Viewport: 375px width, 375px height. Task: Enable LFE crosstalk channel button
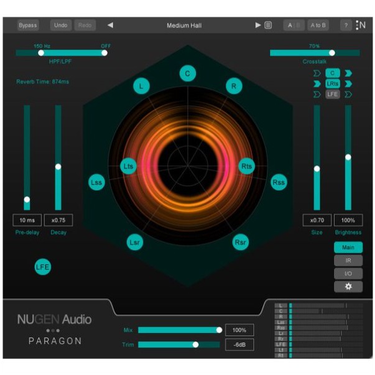pyautogui.click(x=333, y=94)
